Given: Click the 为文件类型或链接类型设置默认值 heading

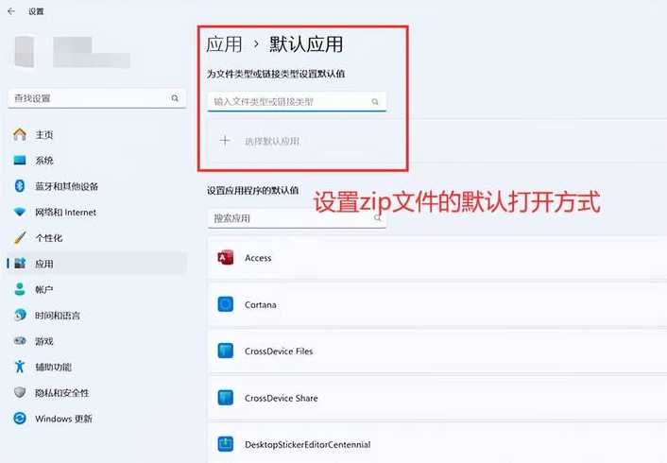Looking at the screenshot, I should pyautogui.click(x=276, y=74).
